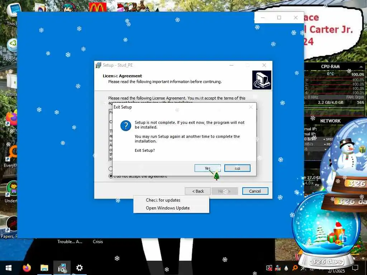The height and width of the screenshot is (275, 367).
Task: Open the Firefox desktop shortcut
Action: (x=11, y=121)
